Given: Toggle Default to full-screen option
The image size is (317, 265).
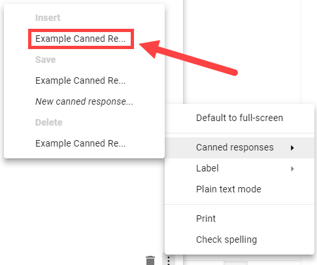Looking at the screenshot, I should [x=239, y=118].
